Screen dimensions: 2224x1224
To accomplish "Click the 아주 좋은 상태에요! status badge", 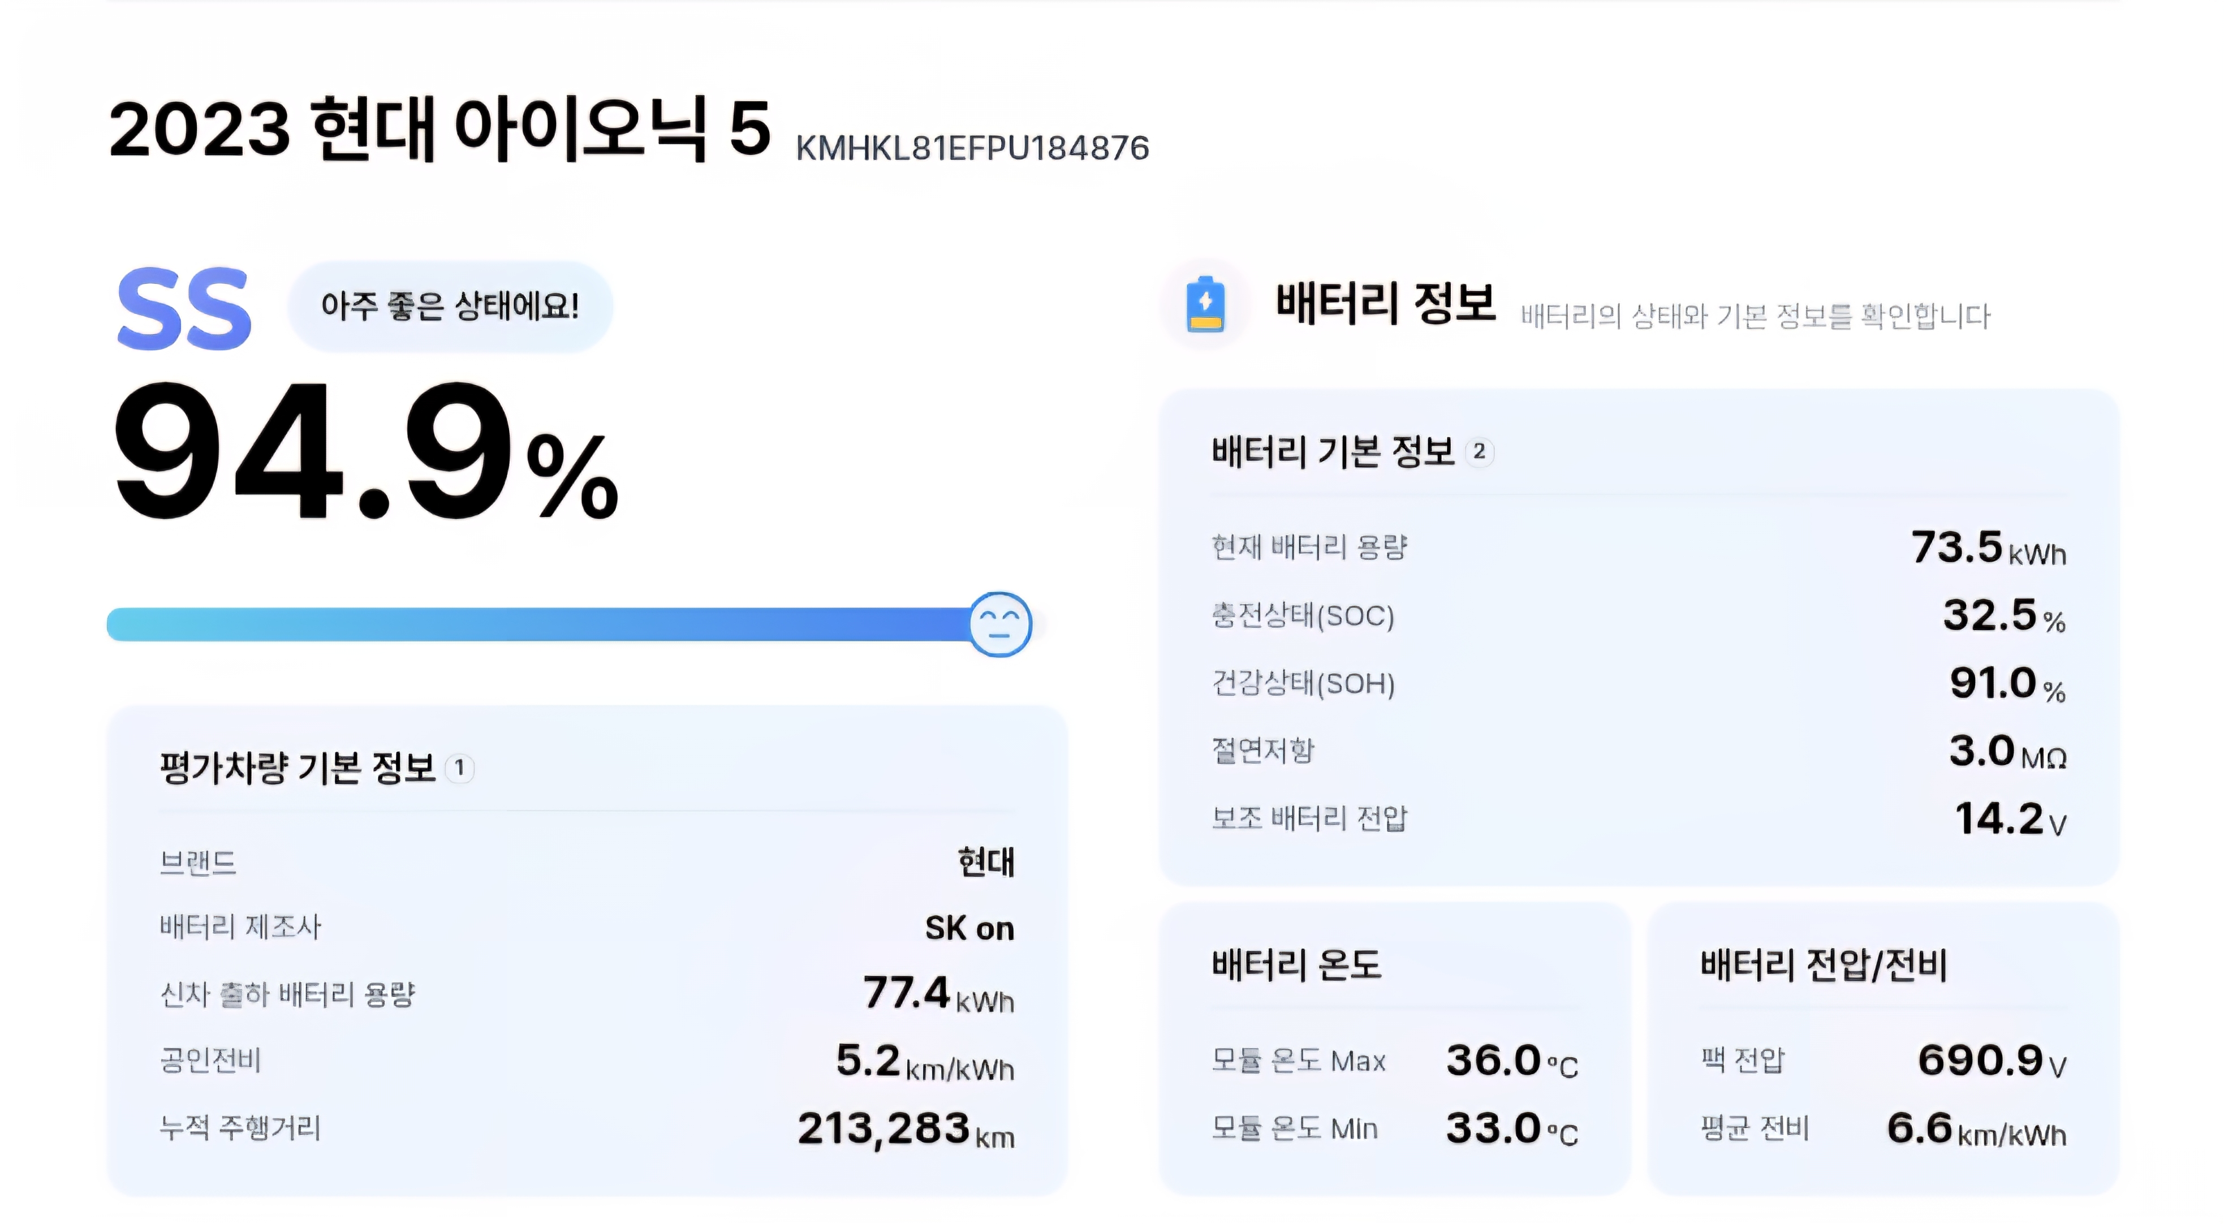I will [x=450, y=307].
